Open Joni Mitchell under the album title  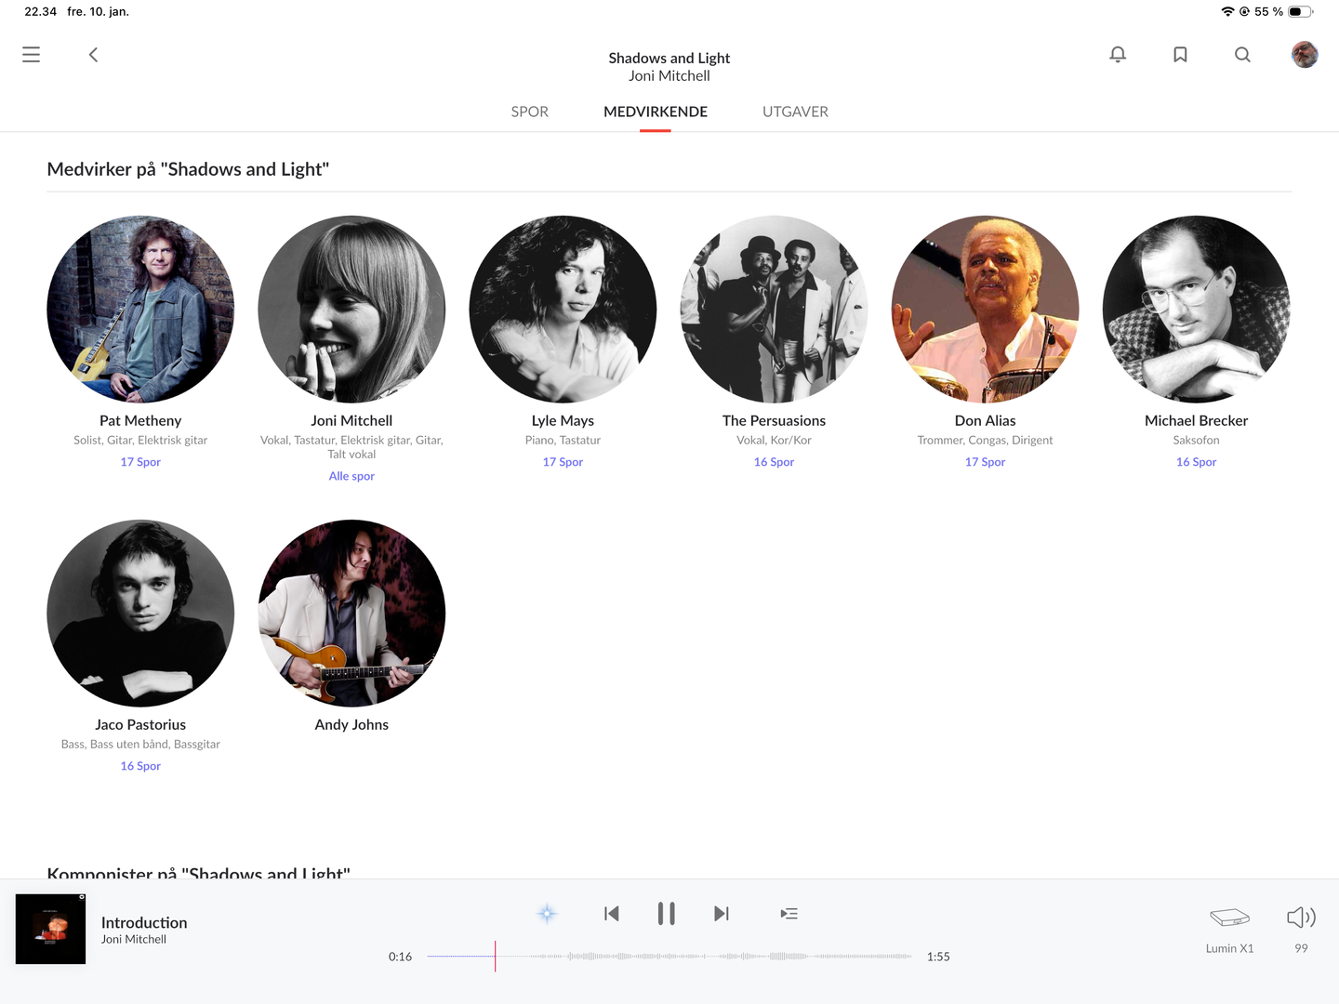669,76
